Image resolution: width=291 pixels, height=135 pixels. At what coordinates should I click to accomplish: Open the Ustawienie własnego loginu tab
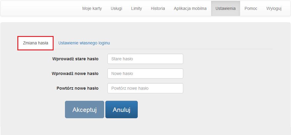(x=84, y=43)
